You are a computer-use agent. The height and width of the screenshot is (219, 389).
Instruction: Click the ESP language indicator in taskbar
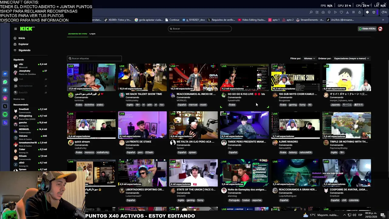[x=360, y=215]
